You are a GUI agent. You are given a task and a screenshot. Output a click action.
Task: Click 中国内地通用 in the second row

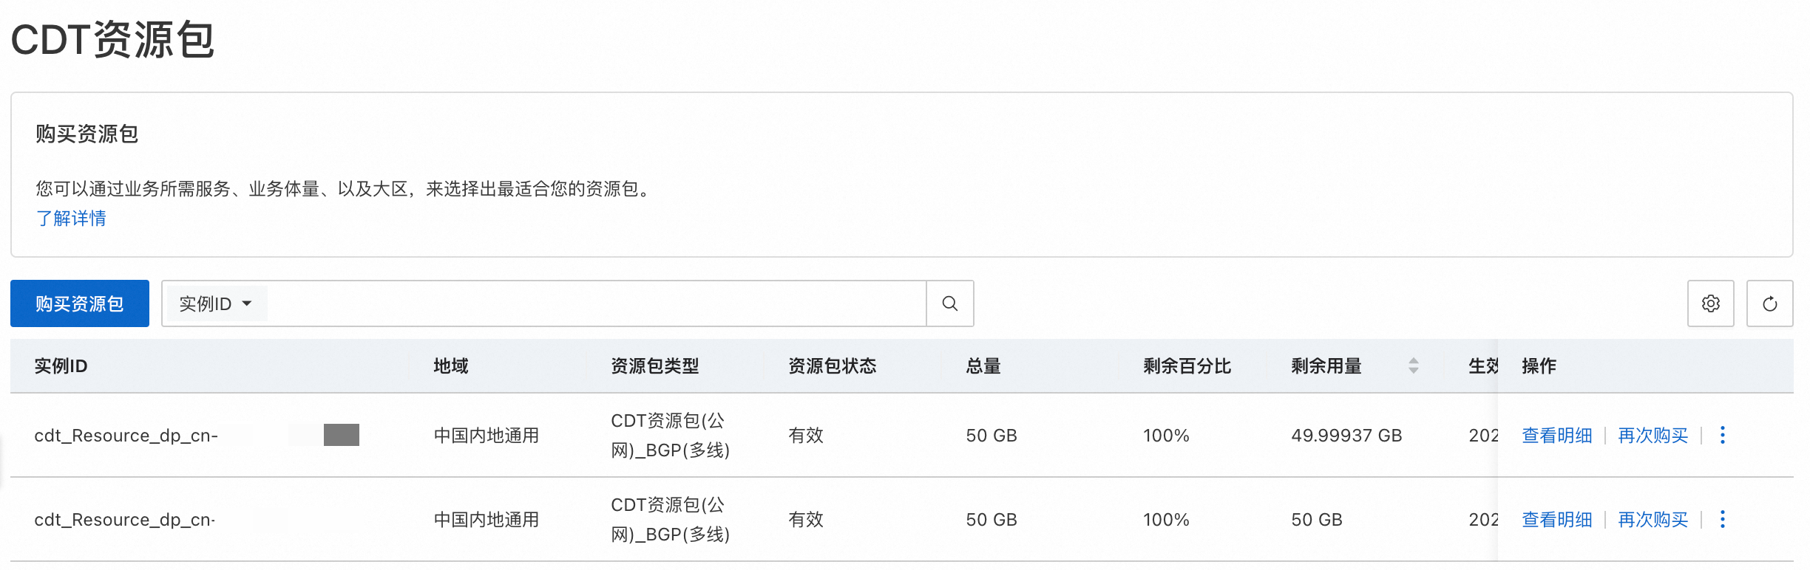point(487,519)
